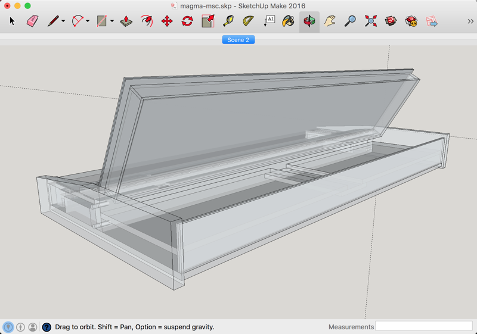Expand the Rectangle shape tool dropdown
This screenshot has width=477, height=334.
[112, 22]
